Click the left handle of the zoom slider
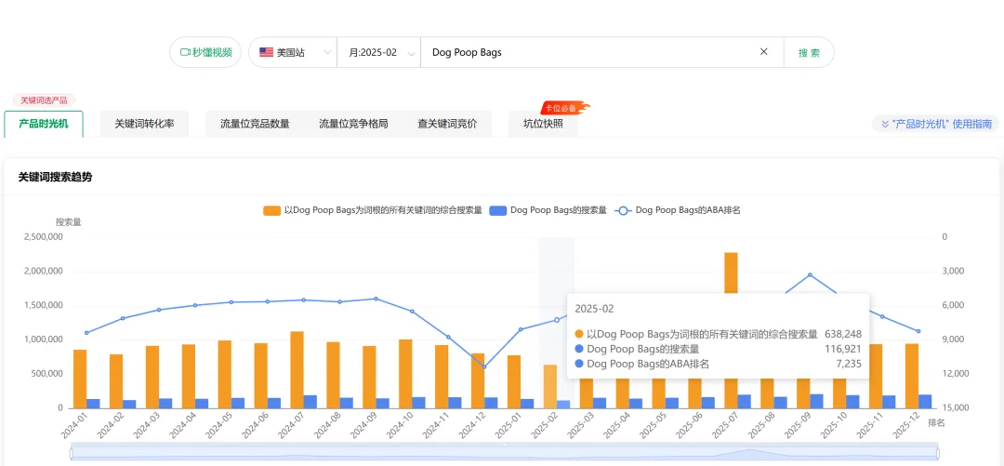The width and height of the screenshot is (1004, 466). point(72,453)
